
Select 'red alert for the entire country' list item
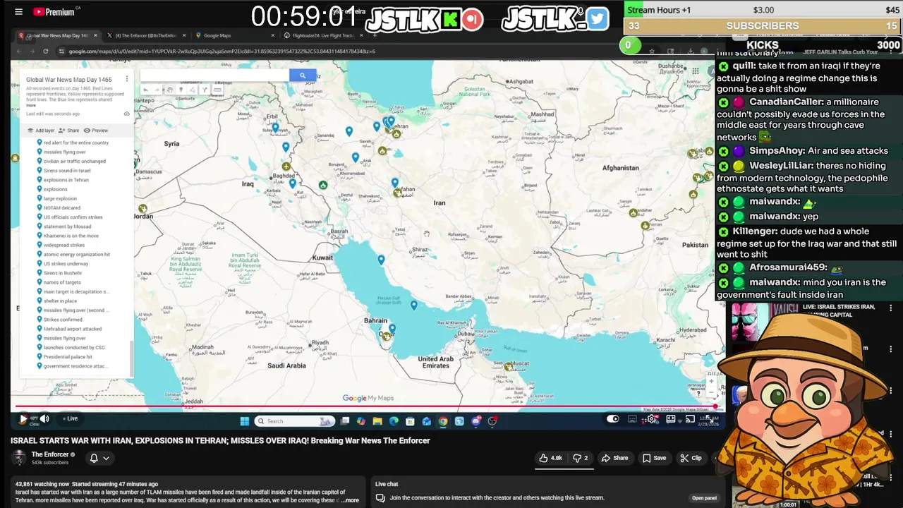(76, 143)
